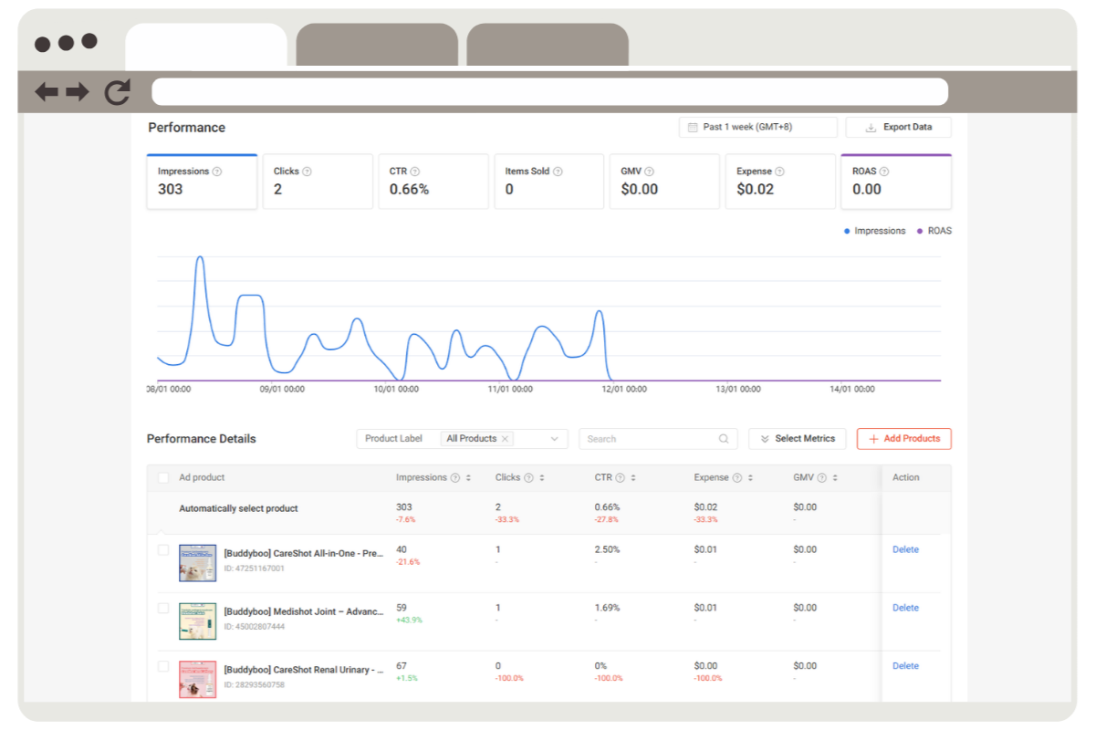Image resolution: width=1095 pixels, height=730 pixels.
Task: Select the Clicks metric card
Action: (318, 181)
